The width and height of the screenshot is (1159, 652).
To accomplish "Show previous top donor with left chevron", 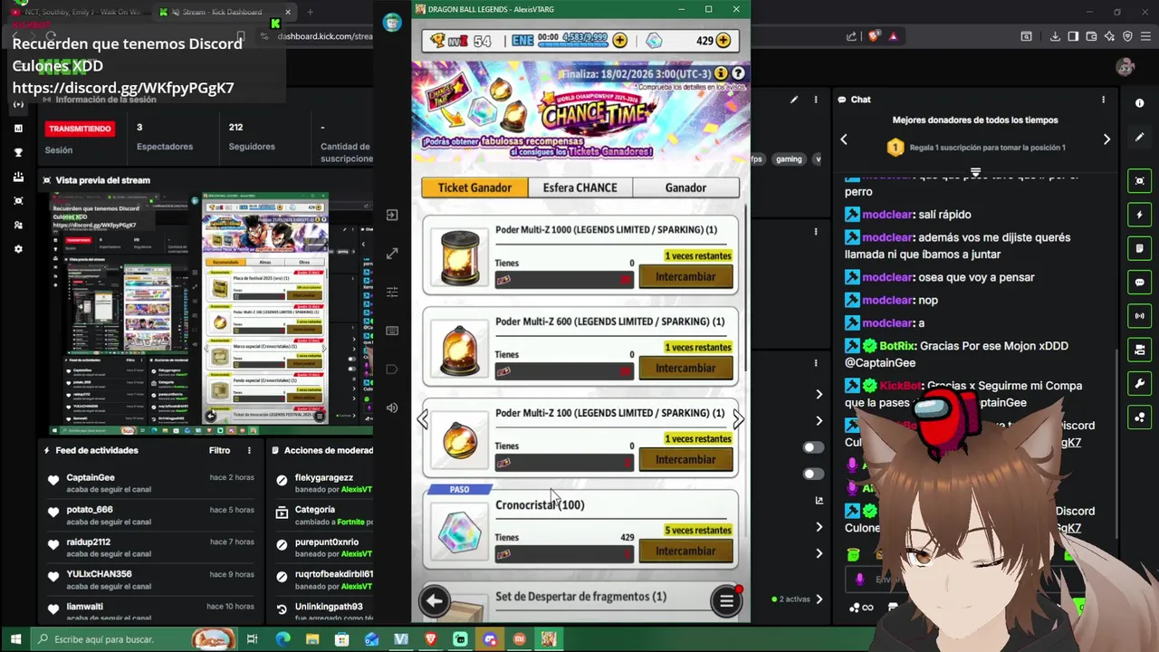I will (x=844, y=139).
